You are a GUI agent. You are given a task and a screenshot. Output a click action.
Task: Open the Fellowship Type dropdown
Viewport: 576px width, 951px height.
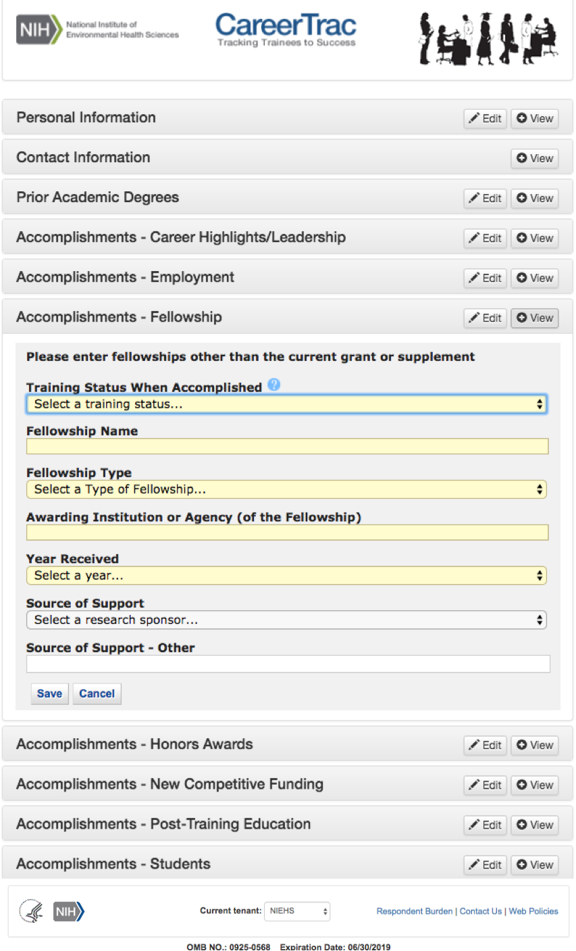pyautogui.click(x=286, y=489)
